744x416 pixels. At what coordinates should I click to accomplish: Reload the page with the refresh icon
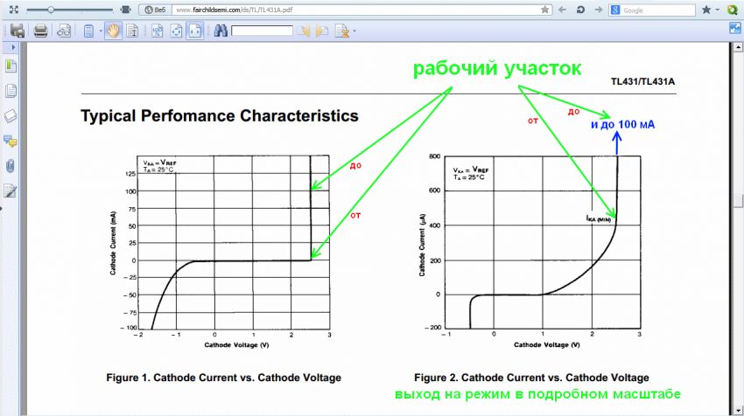click(x=580, y=10)
